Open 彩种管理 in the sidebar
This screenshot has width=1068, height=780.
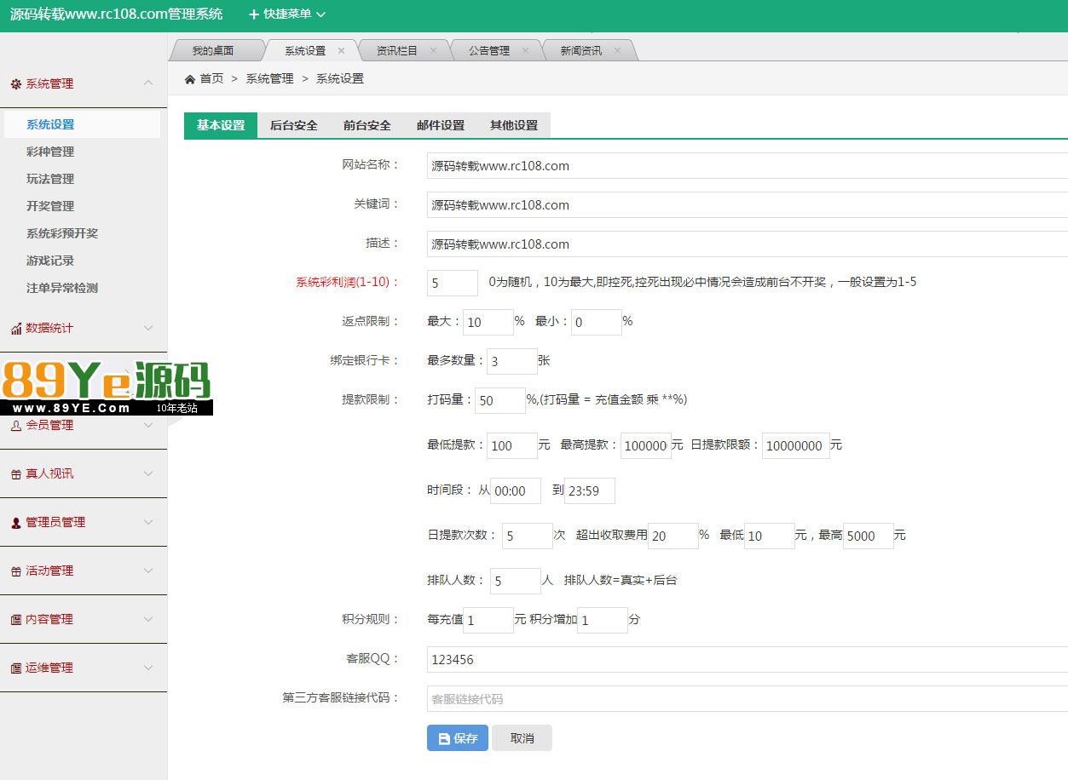click(x=50, y=152)
